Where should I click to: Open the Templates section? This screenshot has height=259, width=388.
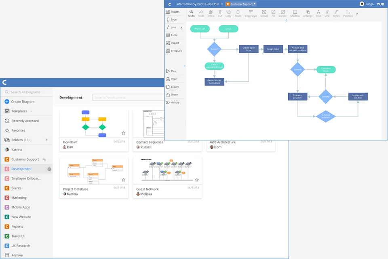pyautogui.click(x=16, y=111)
